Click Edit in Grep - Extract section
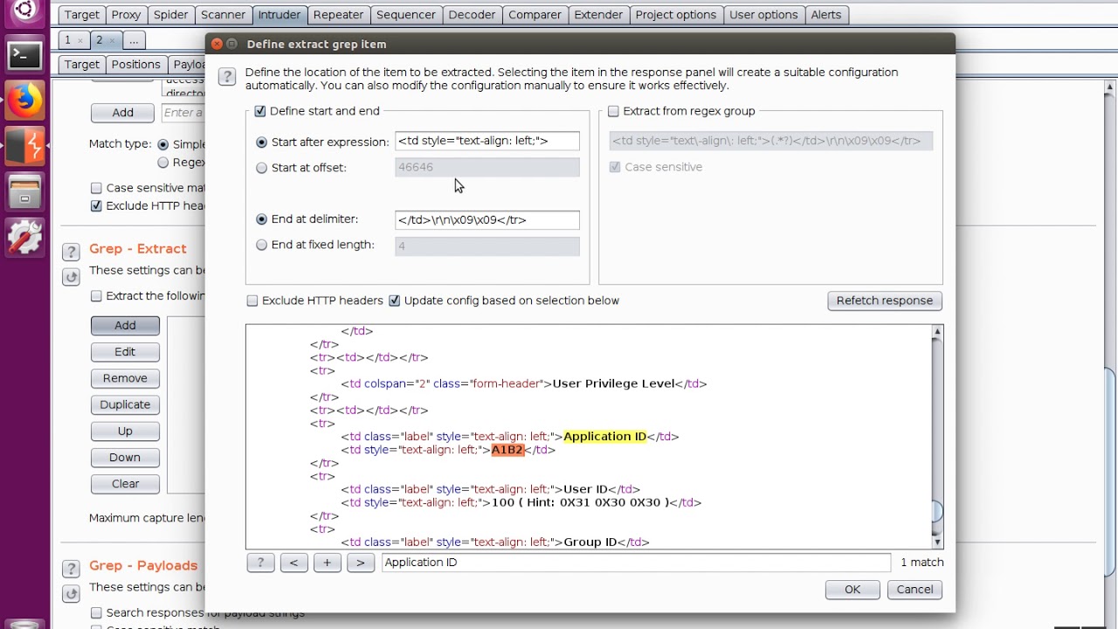Screen dimensions: 1118x629 pyautogui.click(x=125, y=352)
